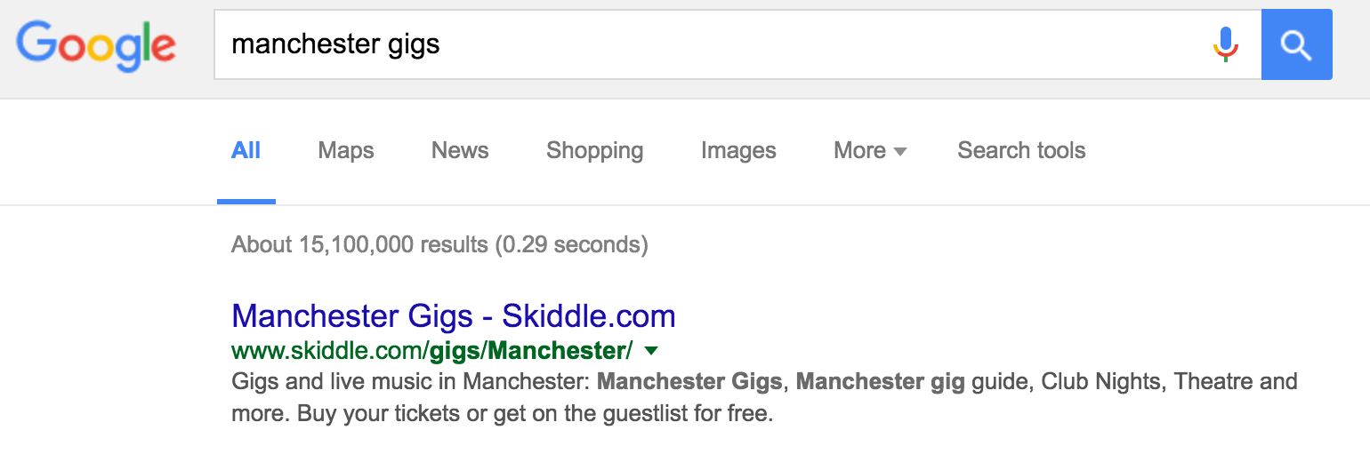Expand the More dropdown menu
The image size is (1370, 462).
click(x=869, y=151)
